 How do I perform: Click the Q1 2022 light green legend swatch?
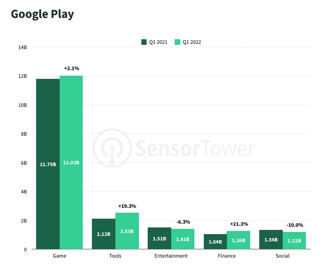pyautogui.click(x=178, y=42)
